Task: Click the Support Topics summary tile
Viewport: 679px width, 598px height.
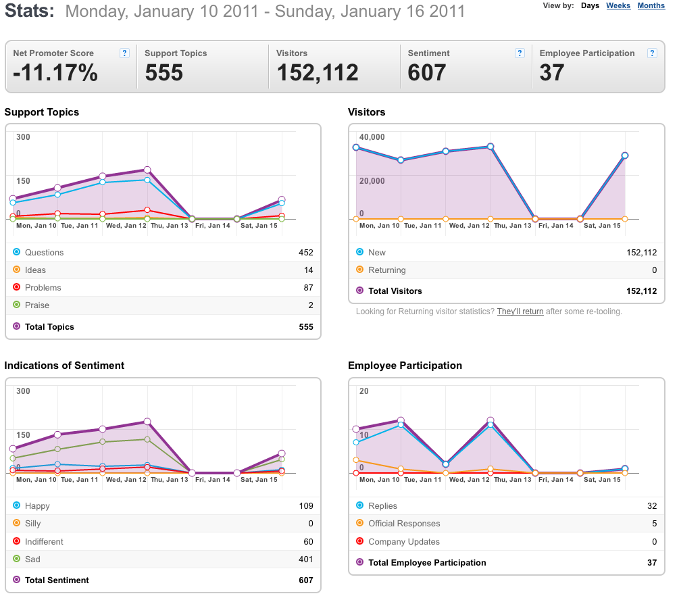Action: [x=203, y=67]
